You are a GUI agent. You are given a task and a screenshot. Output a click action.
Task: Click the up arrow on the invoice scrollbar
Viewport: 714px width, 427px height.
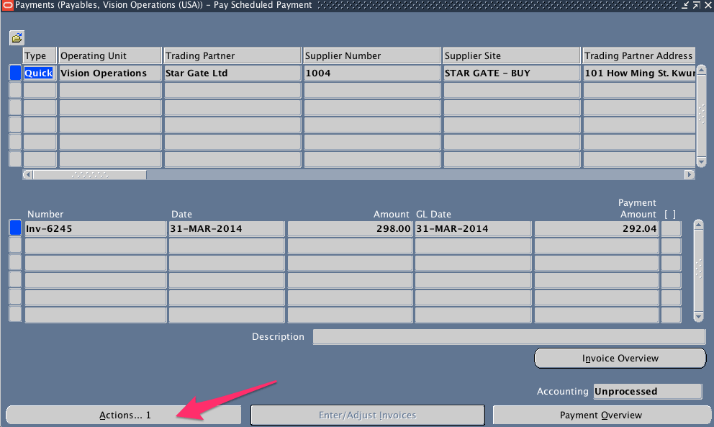[697, 223]
